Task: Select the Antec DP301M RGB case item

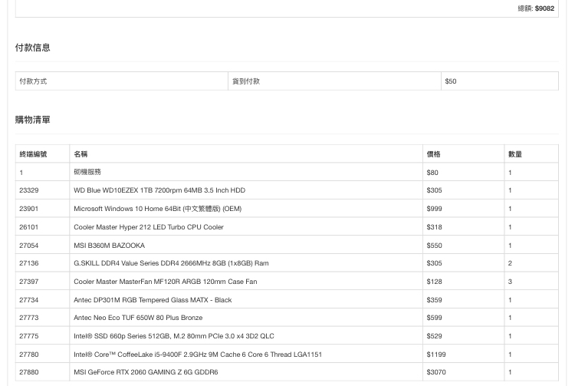Action: point(153,300)
